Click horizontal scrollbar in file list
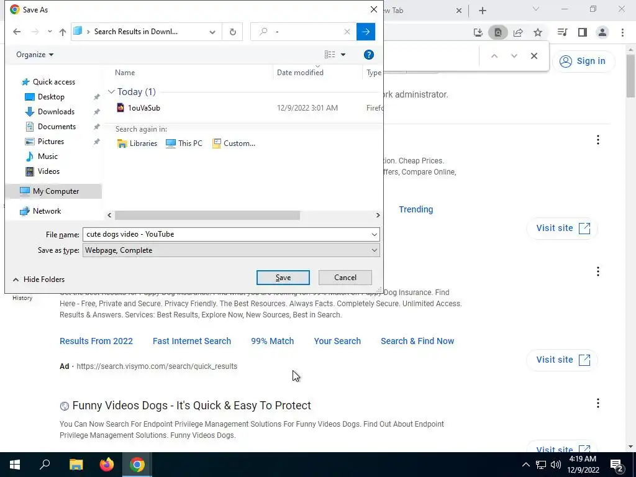This screenshot has width=636, height=477. tap(207, 216)
